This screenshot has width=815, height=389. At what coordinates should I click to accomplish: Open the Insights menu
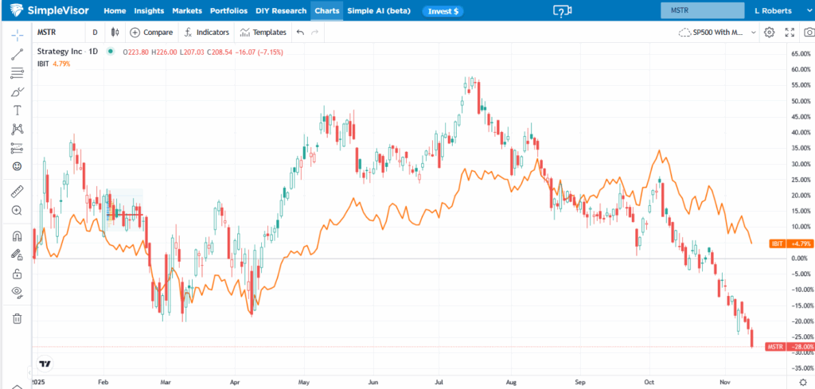click(x=149, y=10)
